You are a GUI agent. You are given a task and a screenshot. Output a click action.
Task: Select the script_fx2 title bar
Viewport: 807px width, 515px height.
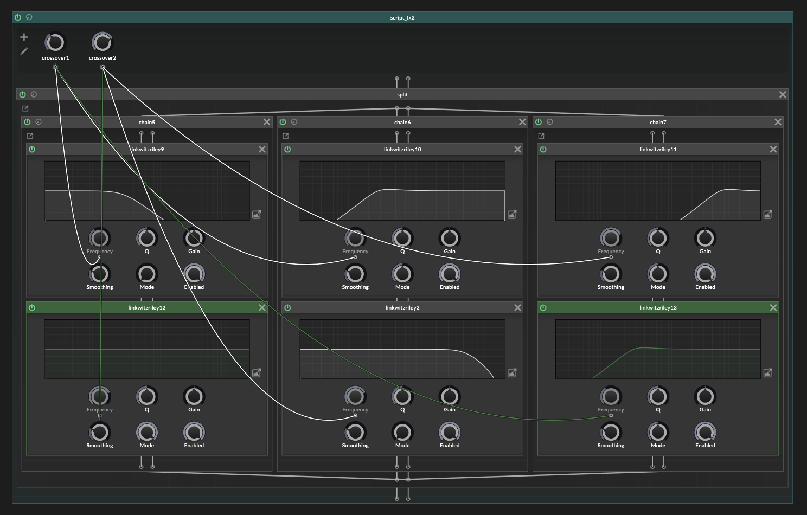402,17
